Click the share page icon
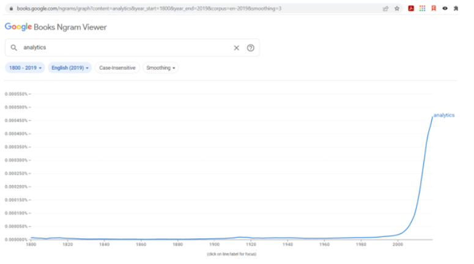 point(385,9)
